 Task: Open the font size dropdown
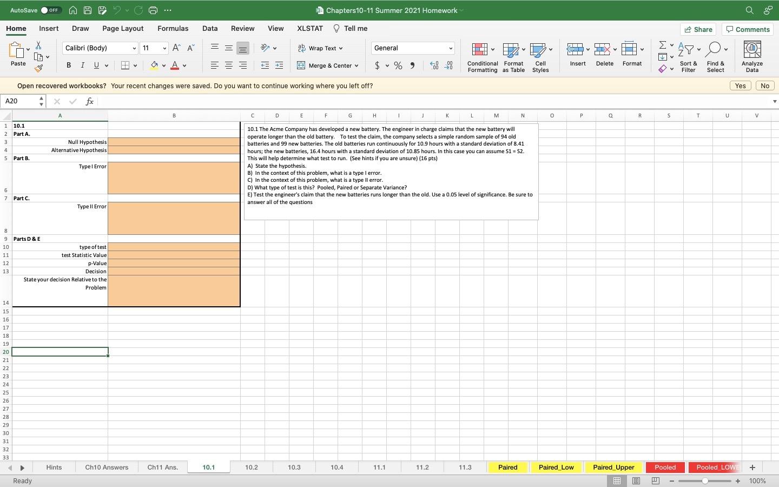164,48
